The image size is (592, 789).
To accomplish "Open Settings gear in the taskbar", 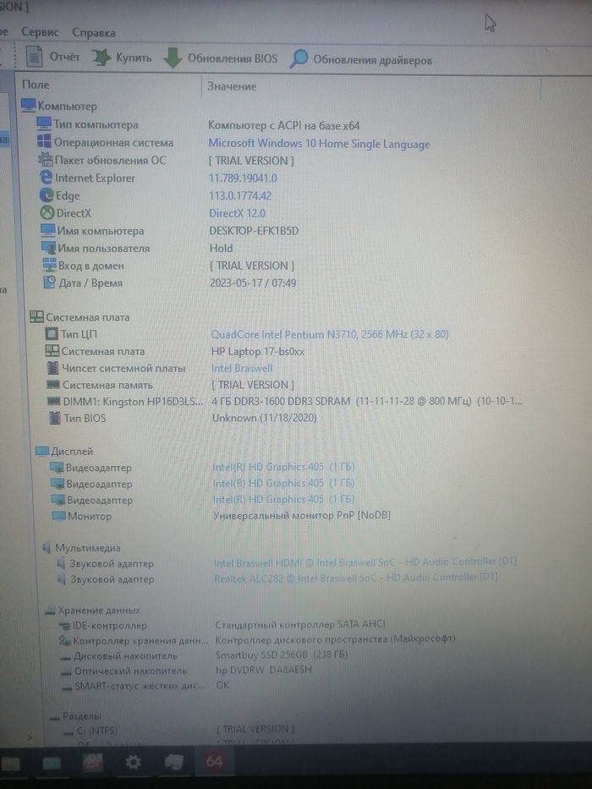I will pos(134,762).
